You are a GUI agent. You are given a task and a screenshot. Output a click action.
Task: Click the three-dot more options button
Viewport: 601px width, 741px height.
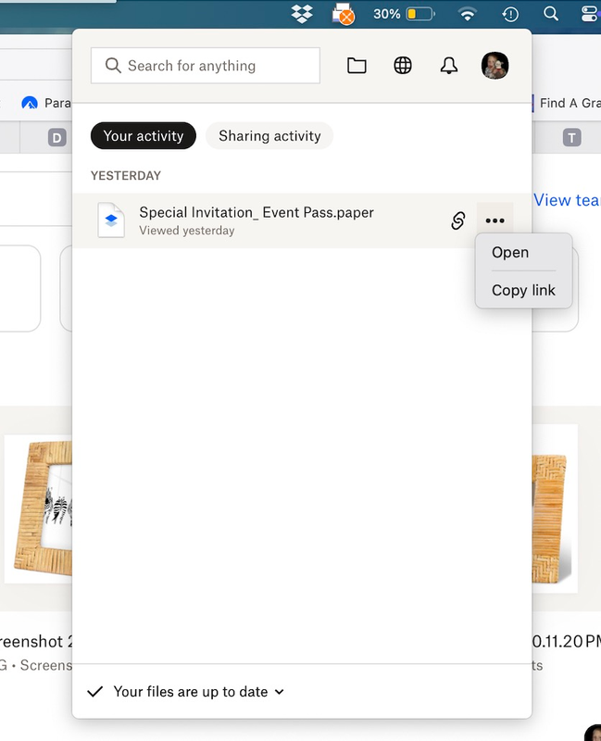click(x=495, y=220)
